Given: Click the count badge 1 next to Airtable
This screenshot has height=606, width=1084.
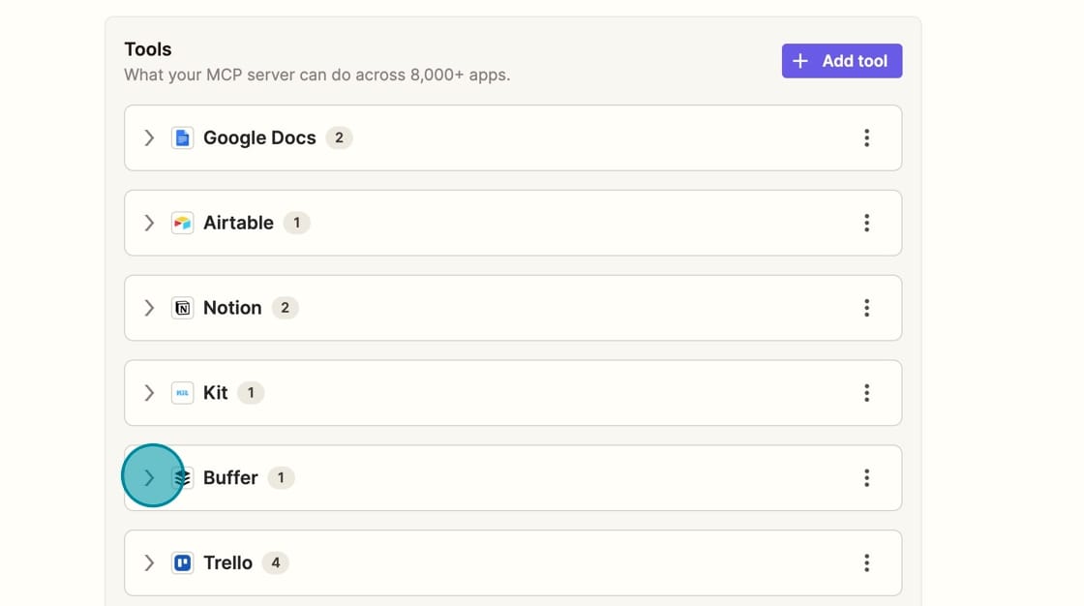Looking at the screenshot, I should tap(296, 223).
